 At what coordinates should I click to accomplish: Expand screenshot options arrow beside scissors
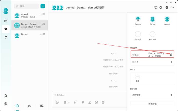[x=69, y=102]
